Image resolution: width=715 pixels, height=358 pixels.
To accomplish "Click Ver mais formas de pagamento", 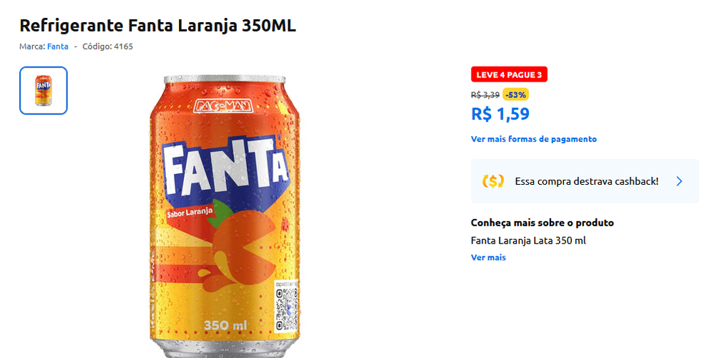I will pyautogui.click(x=533, y=139).
